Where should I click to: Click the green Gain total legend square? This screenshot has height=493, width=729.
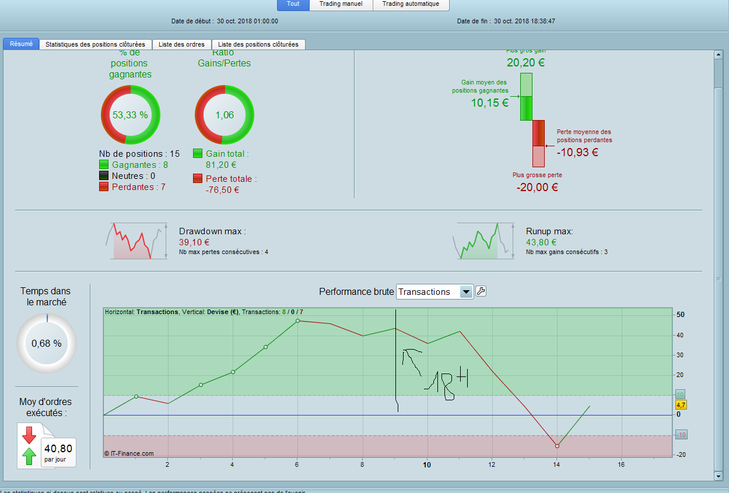[198, 154]
